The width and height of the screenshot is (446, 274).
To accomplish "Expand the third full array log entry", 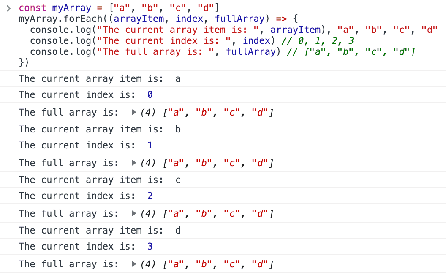I will pyautogui.click(x=133, y=214).
